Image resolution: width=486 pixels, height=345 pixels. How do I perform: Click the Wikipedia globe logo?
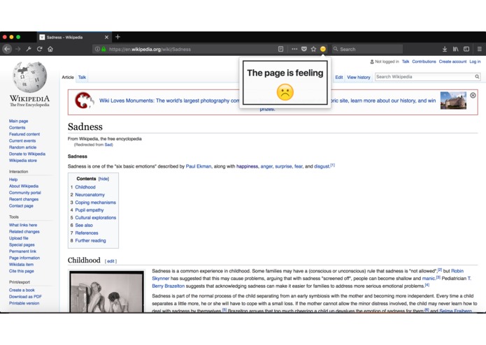coord(30,77)
